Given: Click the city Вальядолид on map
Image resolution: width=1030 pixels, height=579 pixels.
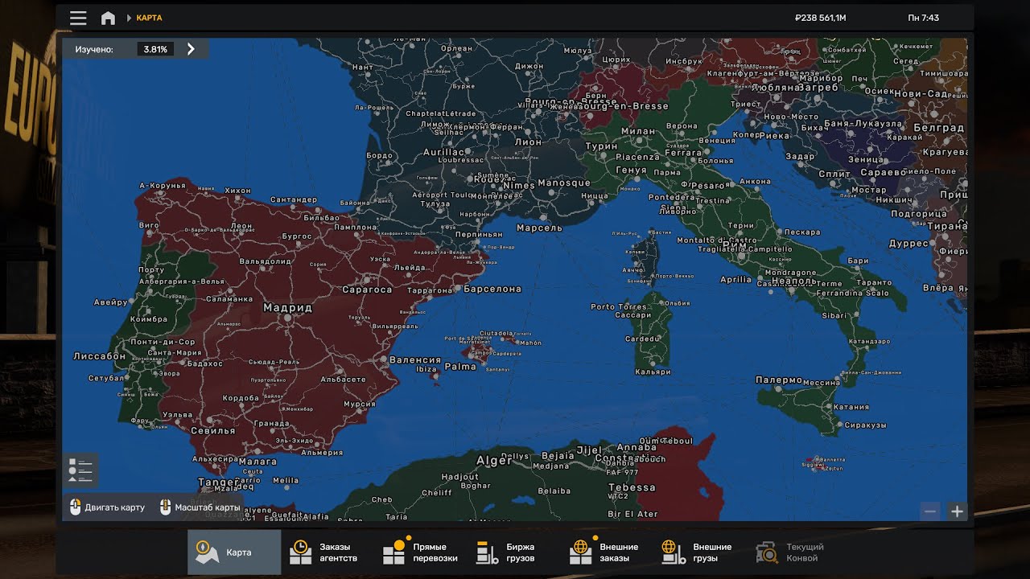Looking at the screenshot, I should point(265,261).
